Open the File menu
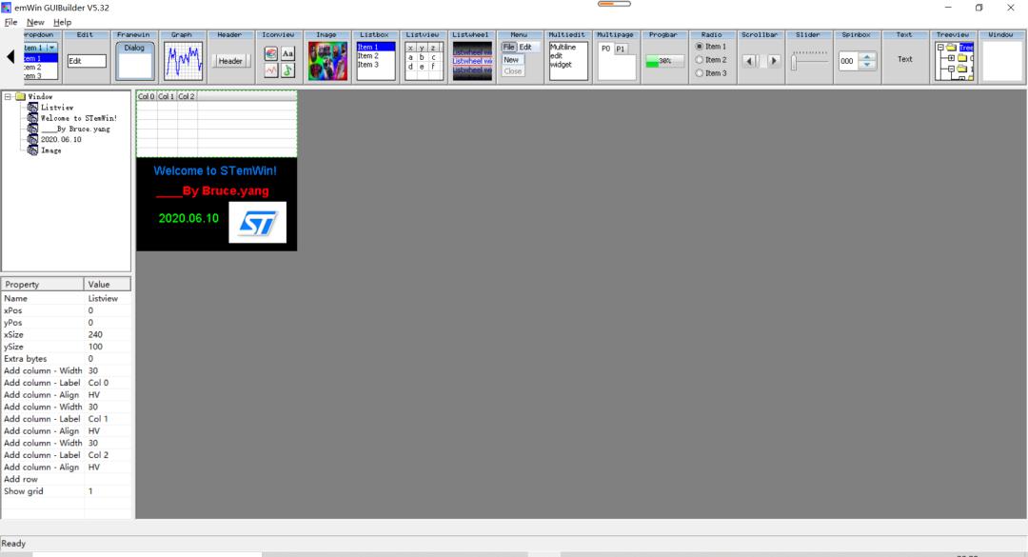Viewport: 1028px width, 557px height. tap(10, 22)
